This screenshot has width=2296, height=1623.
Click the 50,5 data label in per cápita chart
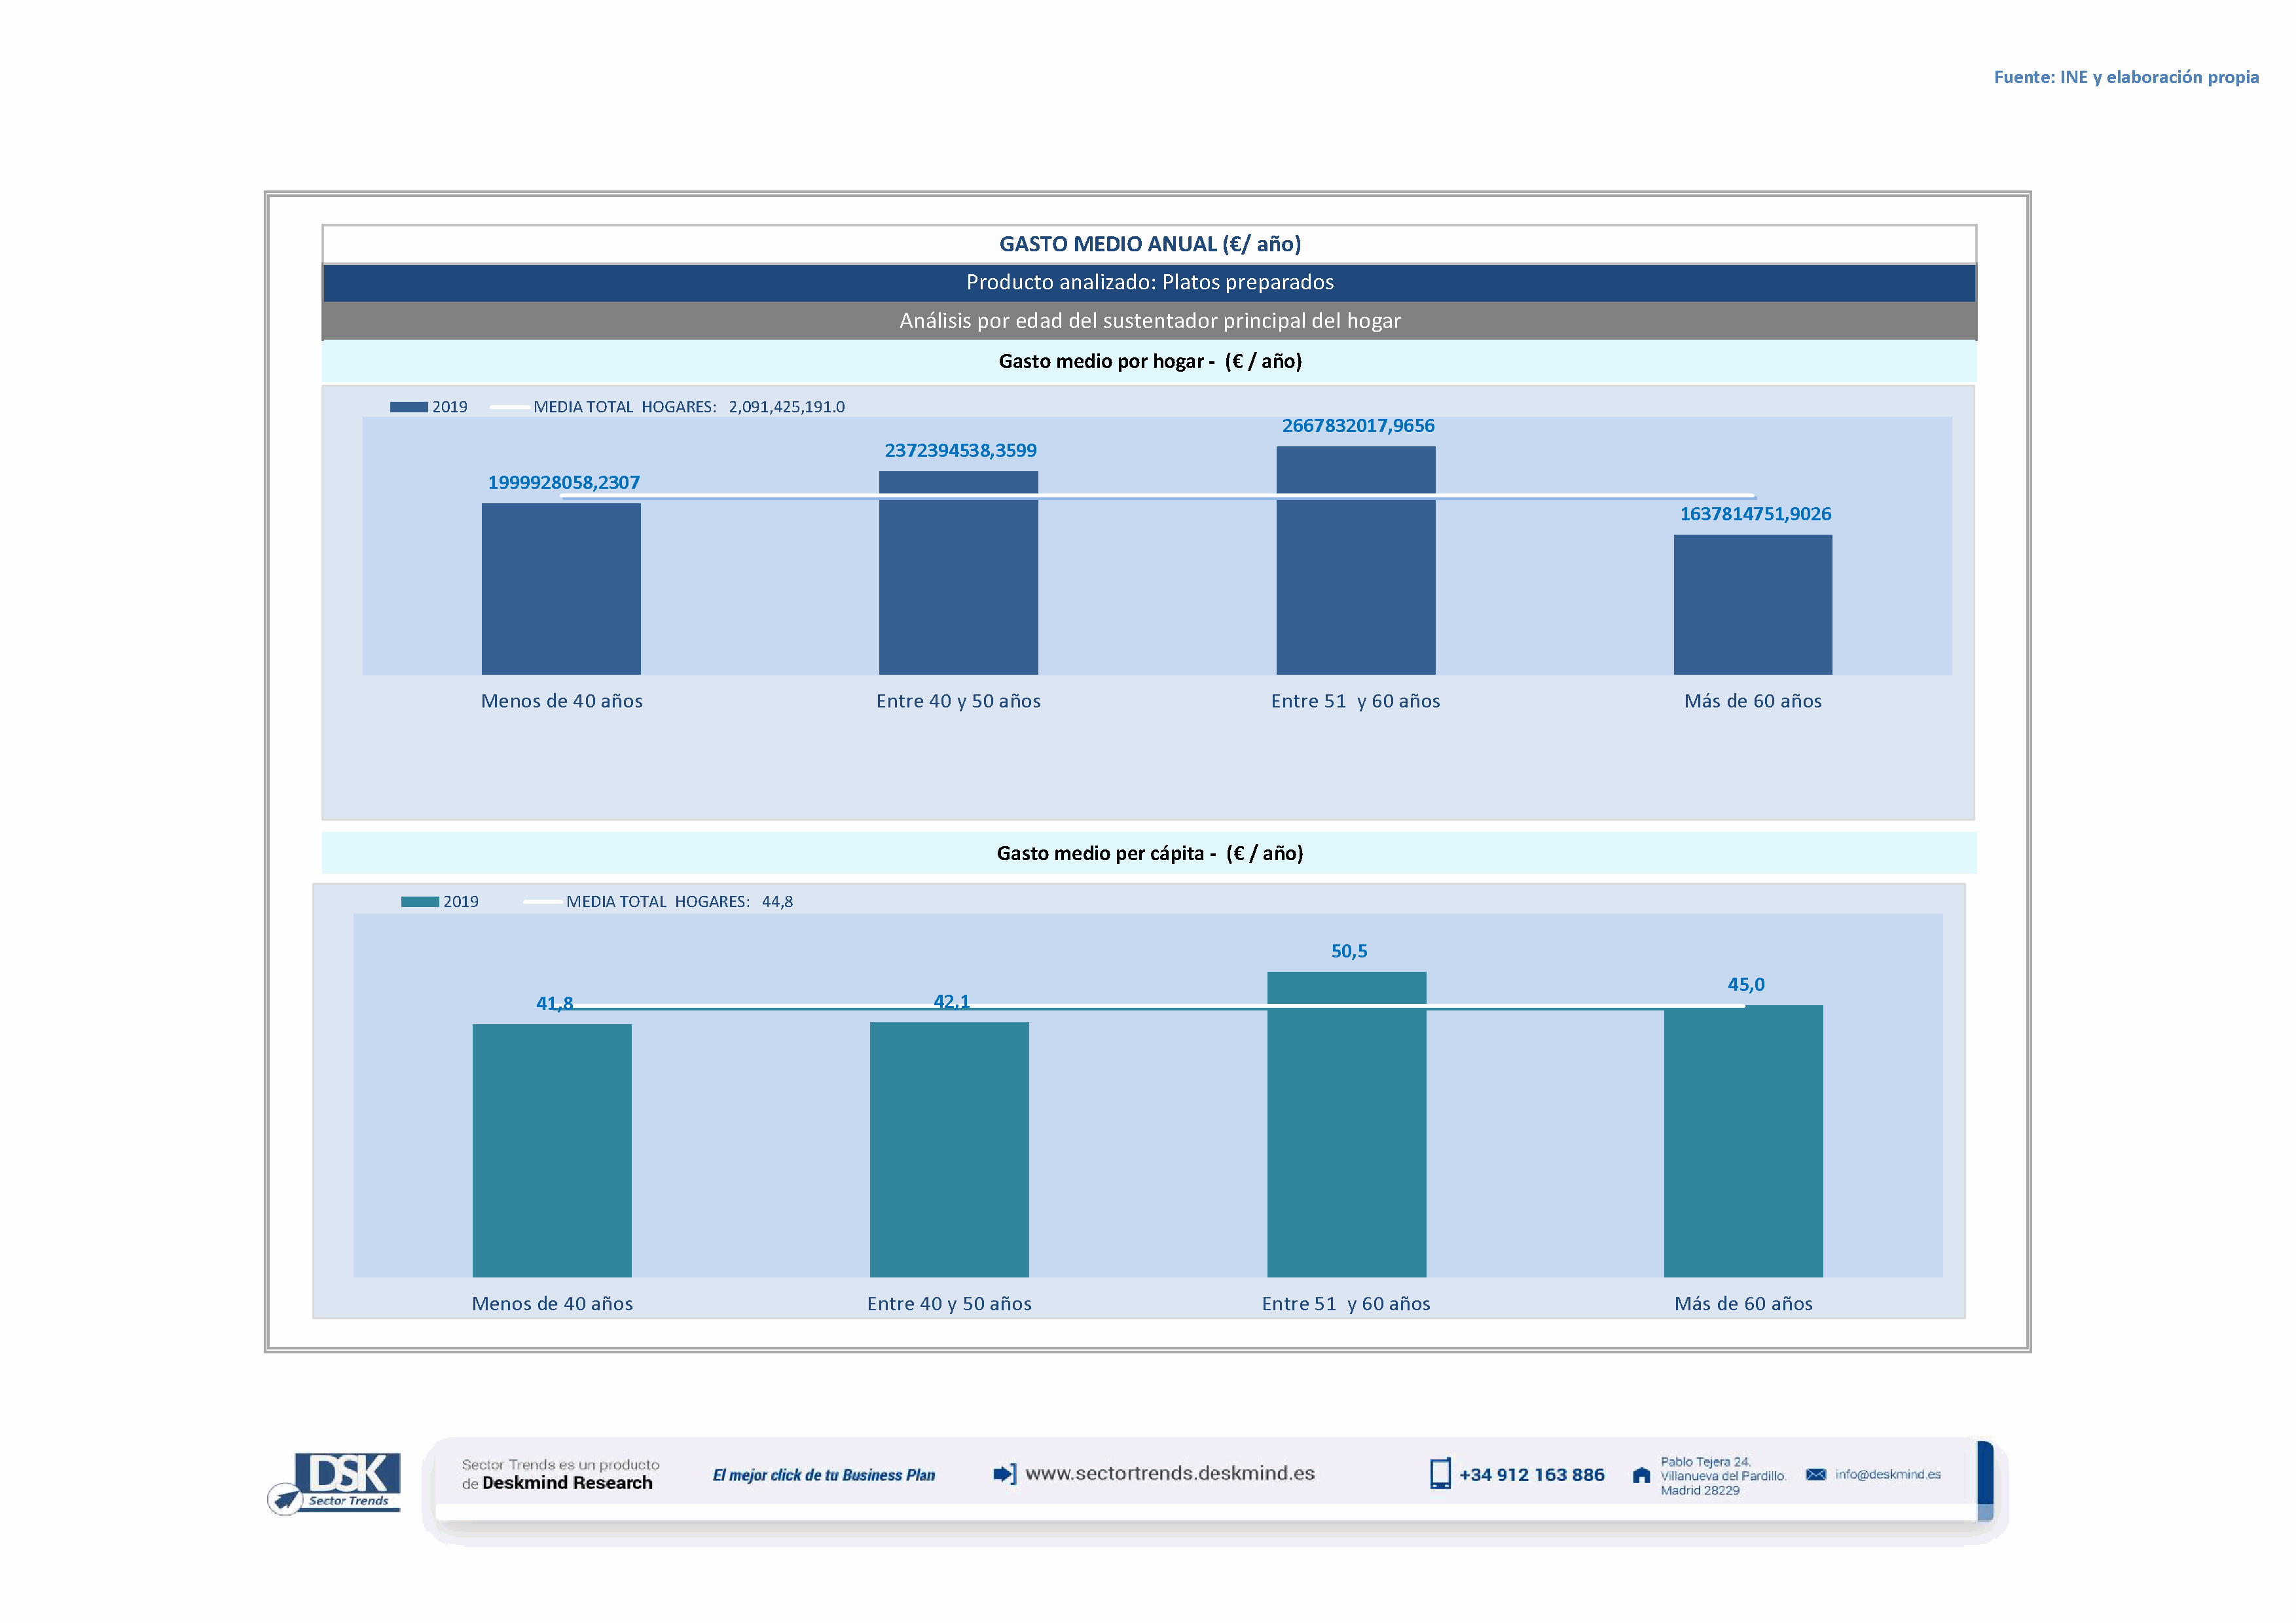1348,952
